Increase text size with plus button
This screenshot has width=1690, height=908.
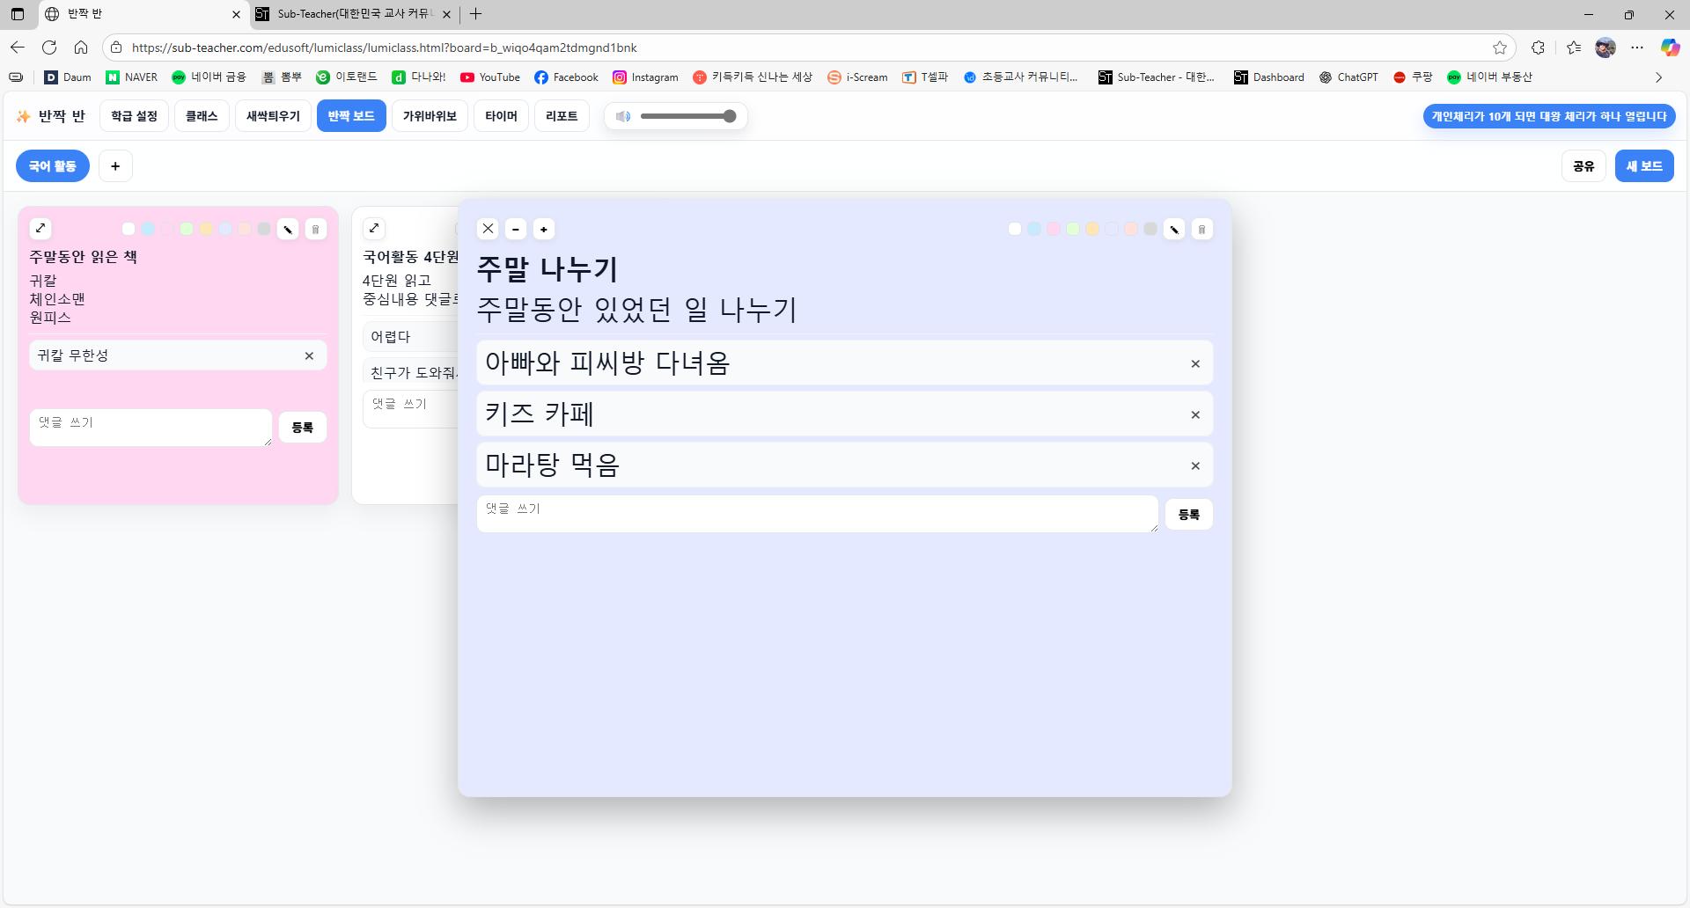pos(544,230)
